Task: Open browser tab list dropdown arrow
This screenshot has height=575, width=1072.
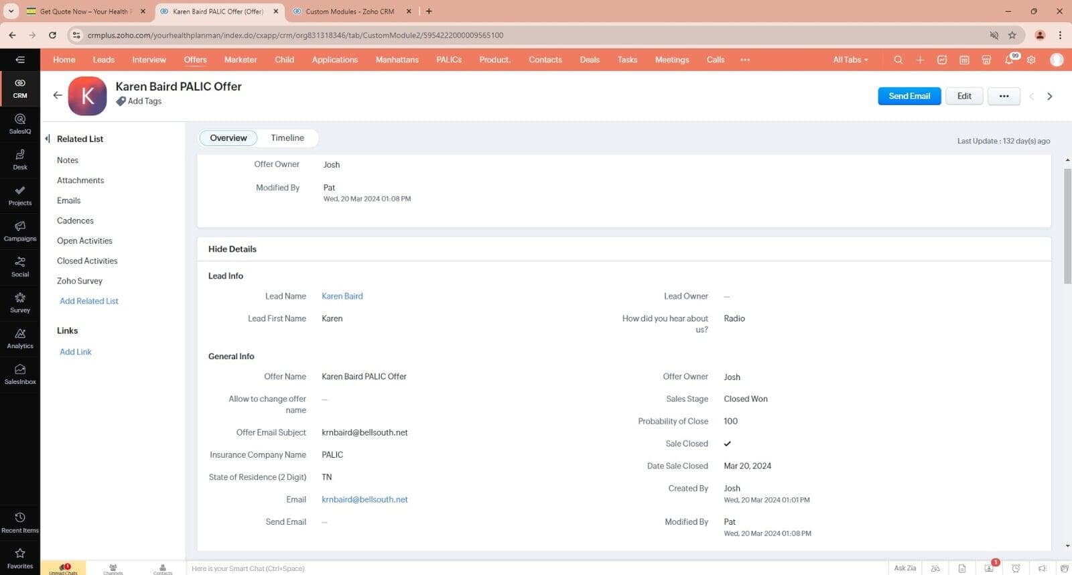Action: click(11, 11)
